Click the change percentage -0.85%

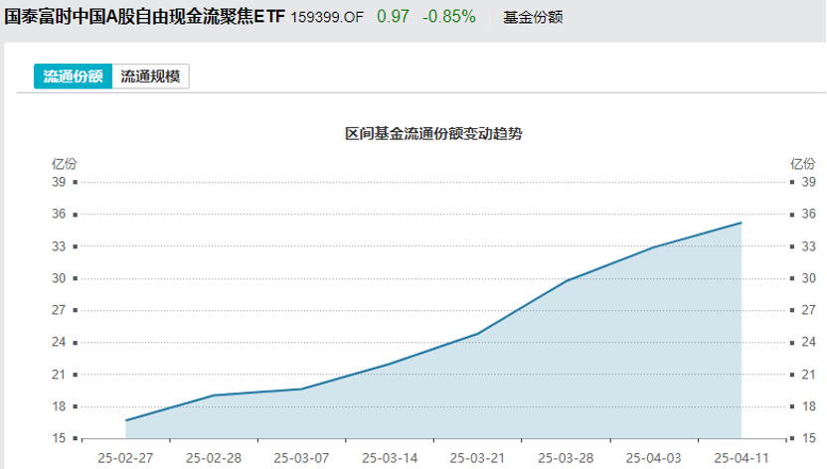pos(449,17)
